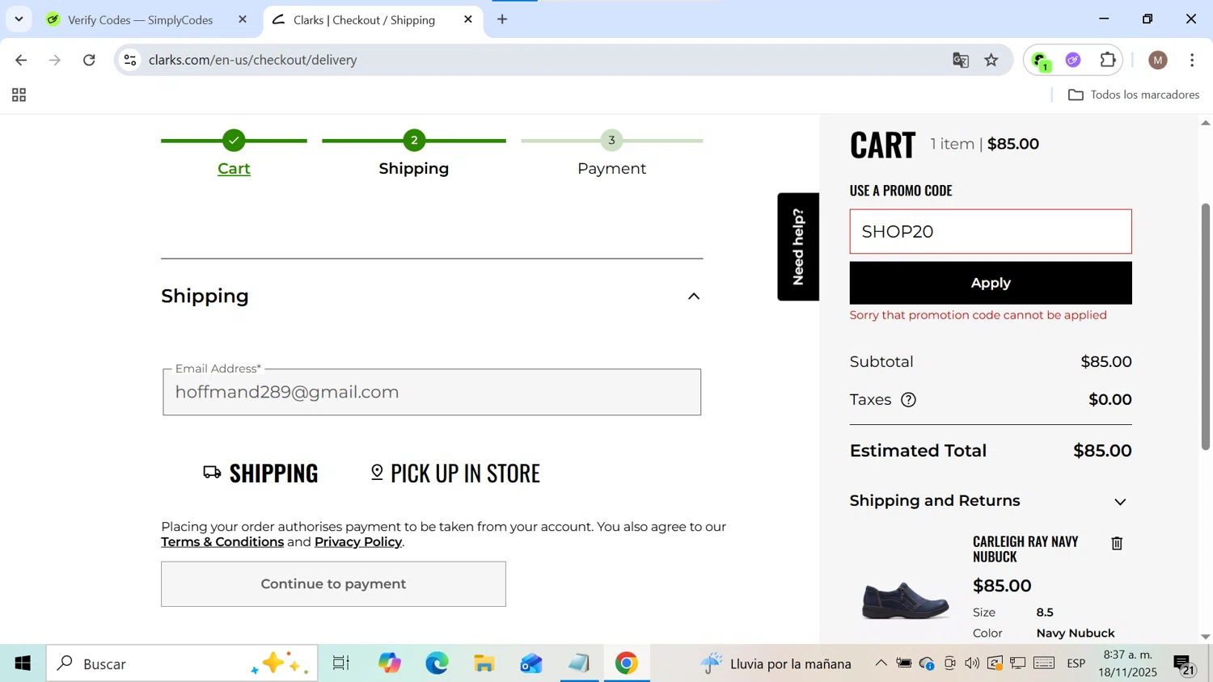Screen dimensions: 1213x682
Task: Click the Apply promo code button
Action: [x=991, y=283]
